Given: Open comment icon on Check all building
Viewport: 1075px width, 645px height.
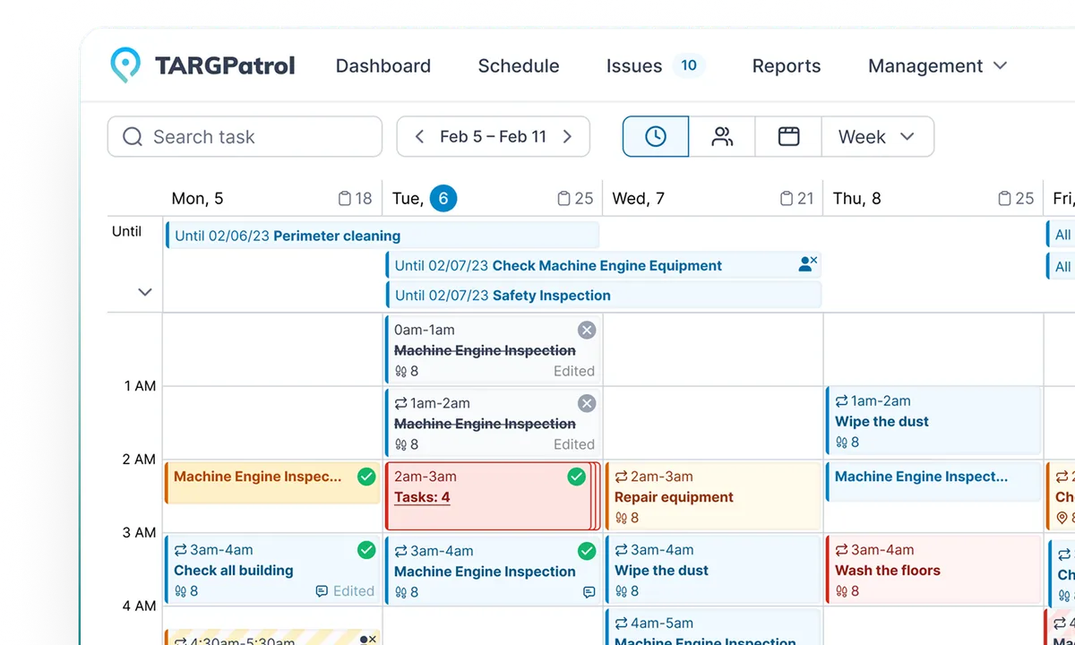Looking at the screenshot, I should (x=322, y=591).
